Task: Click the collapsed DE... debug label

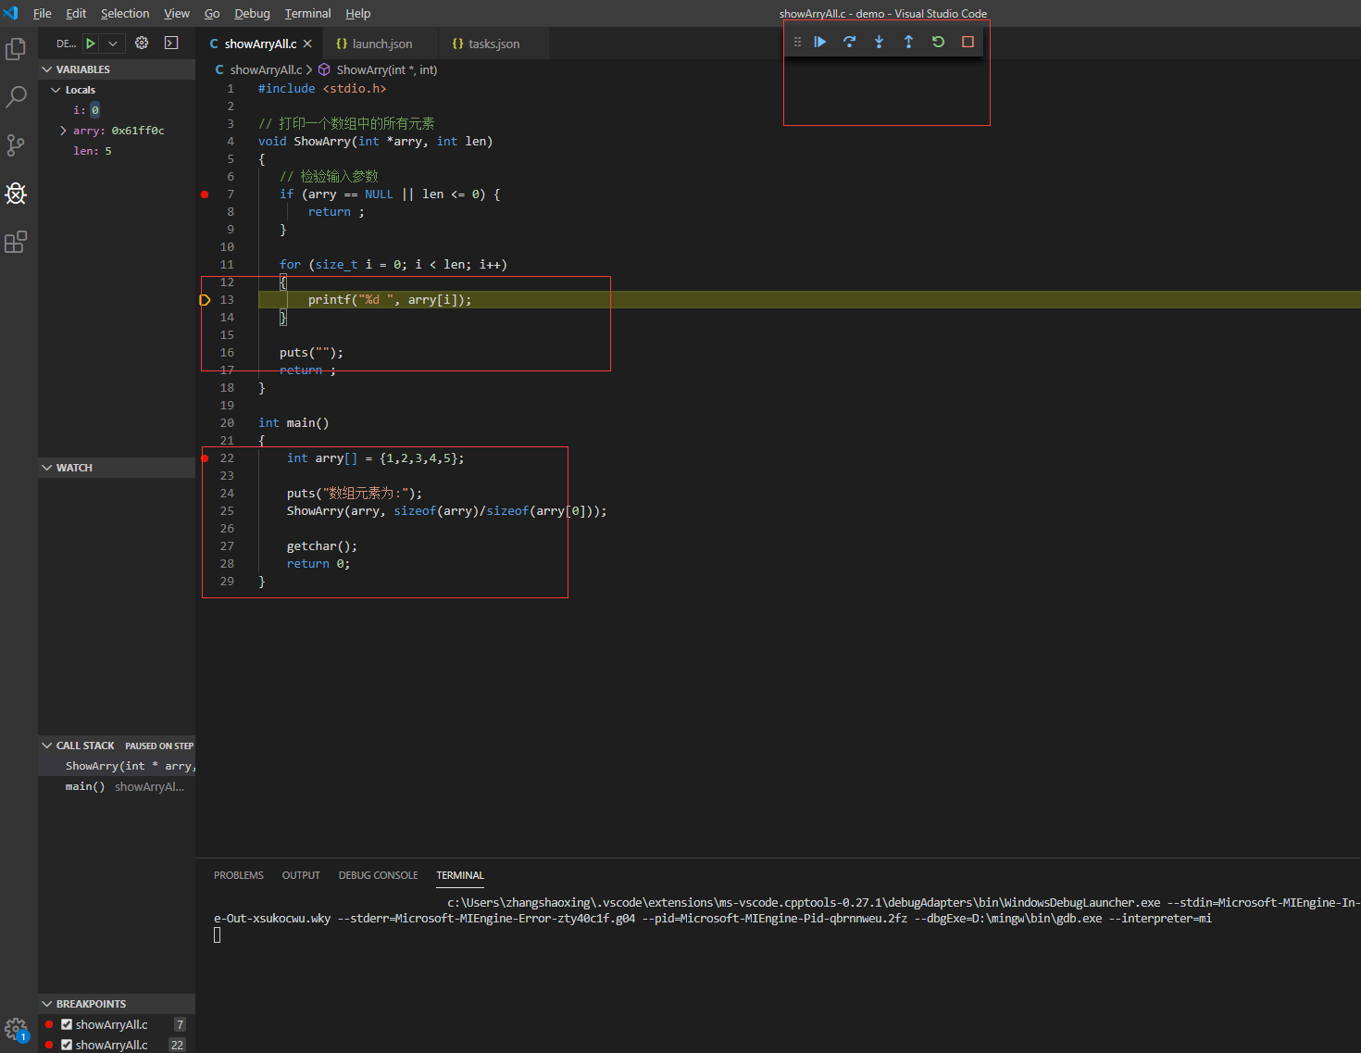Action: 66,44
